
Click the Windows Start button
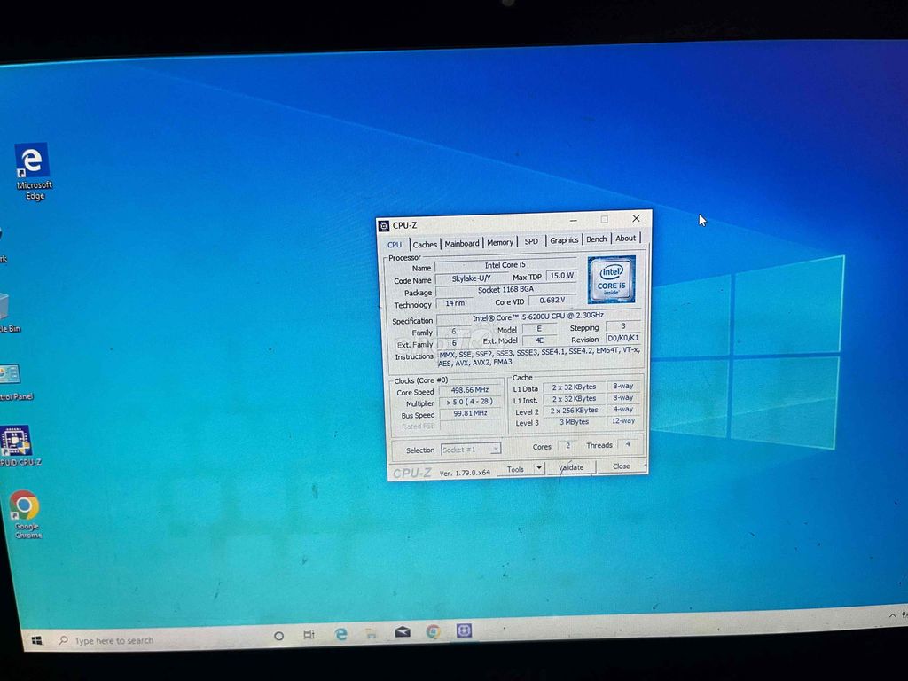point(36,640)
